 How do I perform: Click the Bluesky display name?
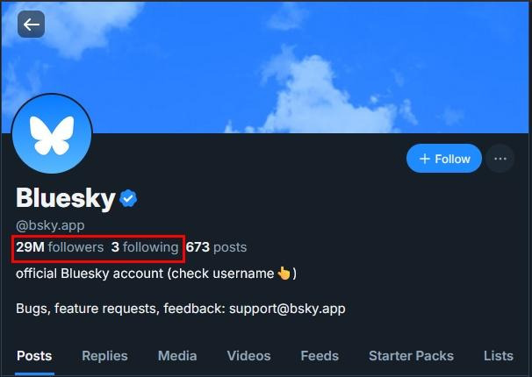66,199
